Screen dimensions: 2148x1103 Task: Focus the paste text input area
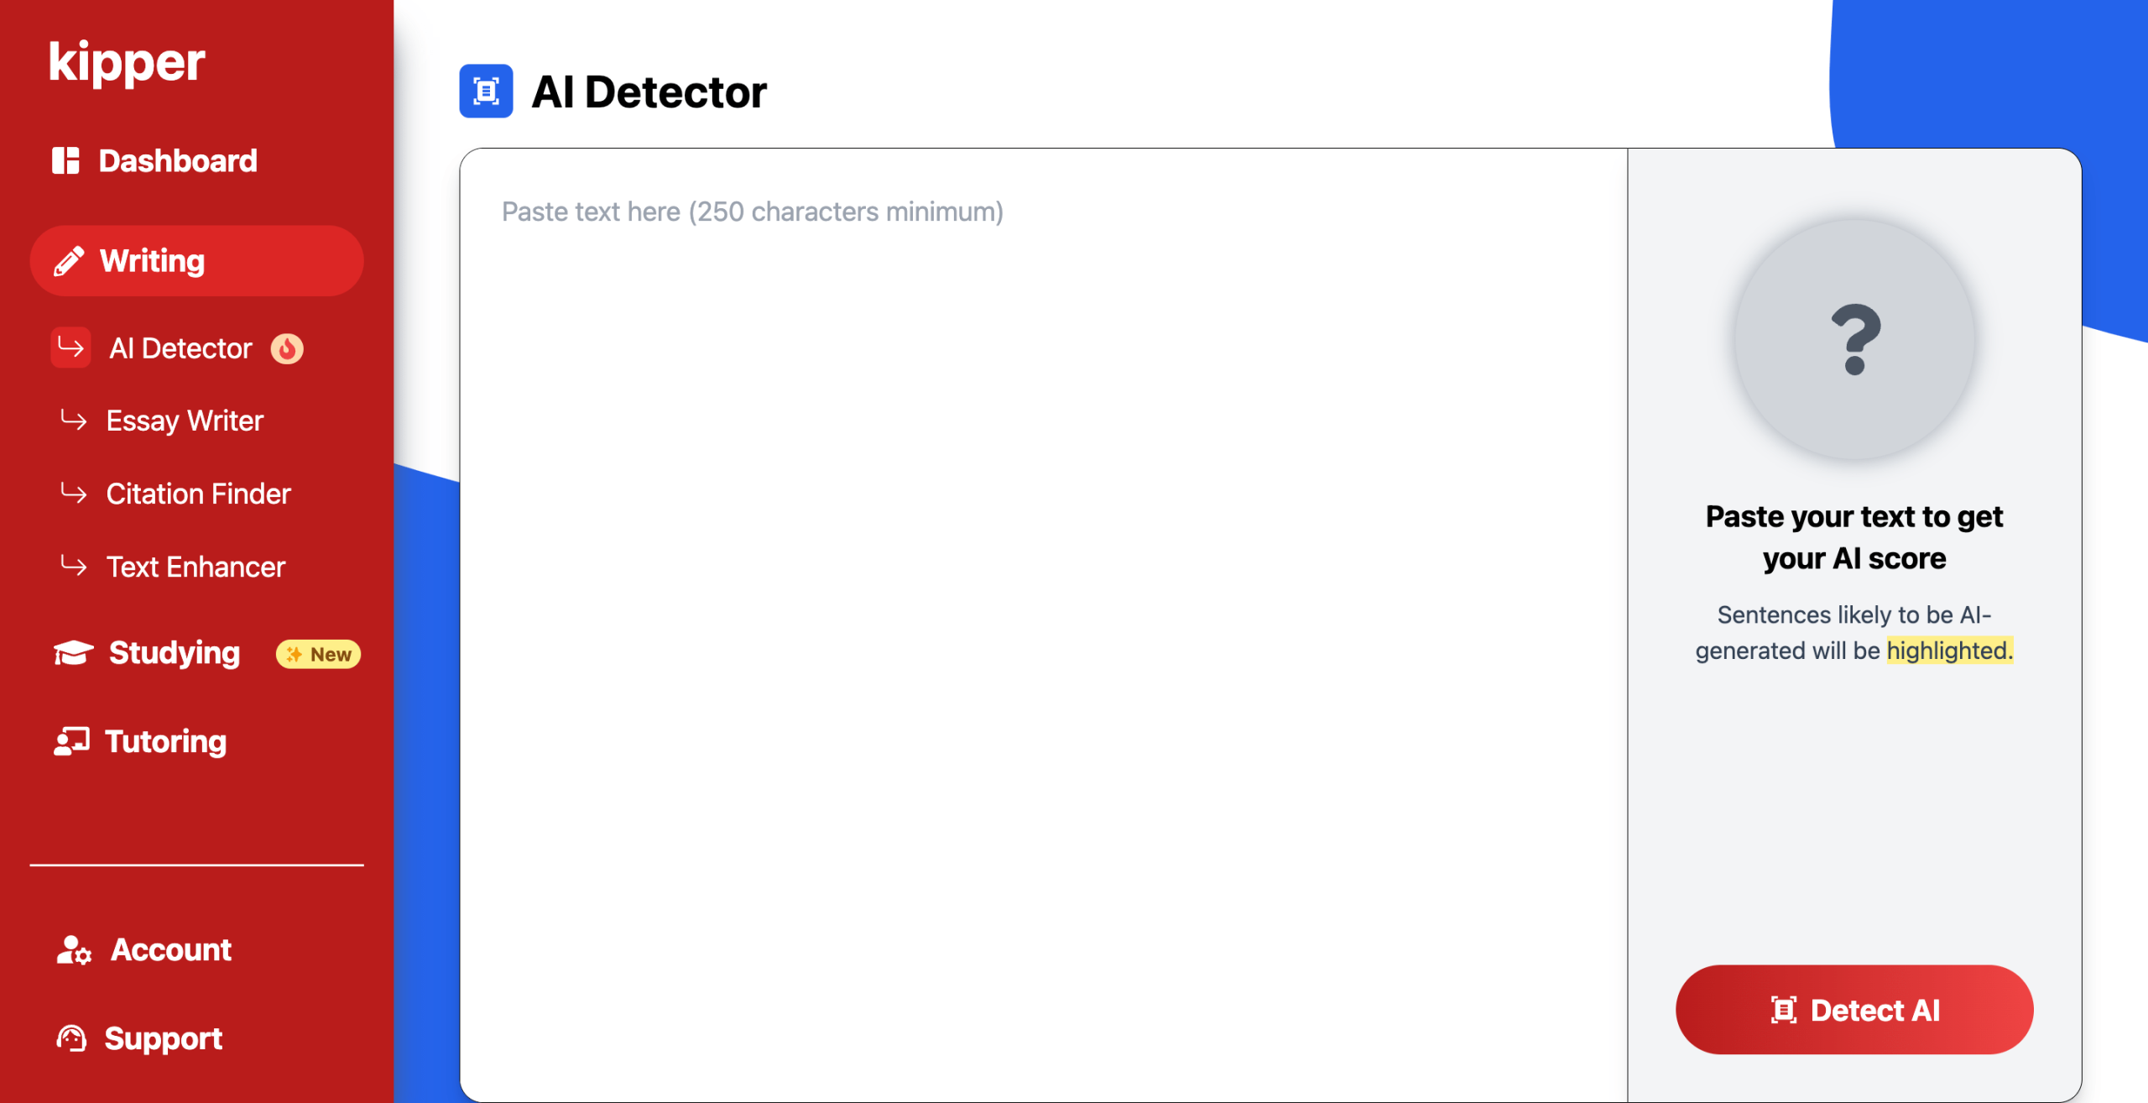(1042, 588)
